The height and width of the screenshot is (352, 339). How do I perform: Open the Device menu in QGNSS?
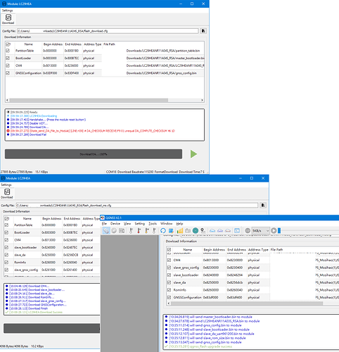pyautogui.click(x=115, y=224)
